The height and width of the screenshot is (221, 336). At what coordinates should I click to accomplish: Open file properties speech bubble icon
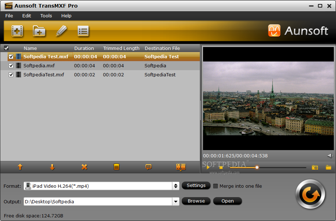click(148, 167)
